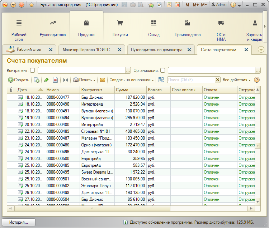Open the Покупки section
This screenshot has width=269, height=228.
(120, 29)
